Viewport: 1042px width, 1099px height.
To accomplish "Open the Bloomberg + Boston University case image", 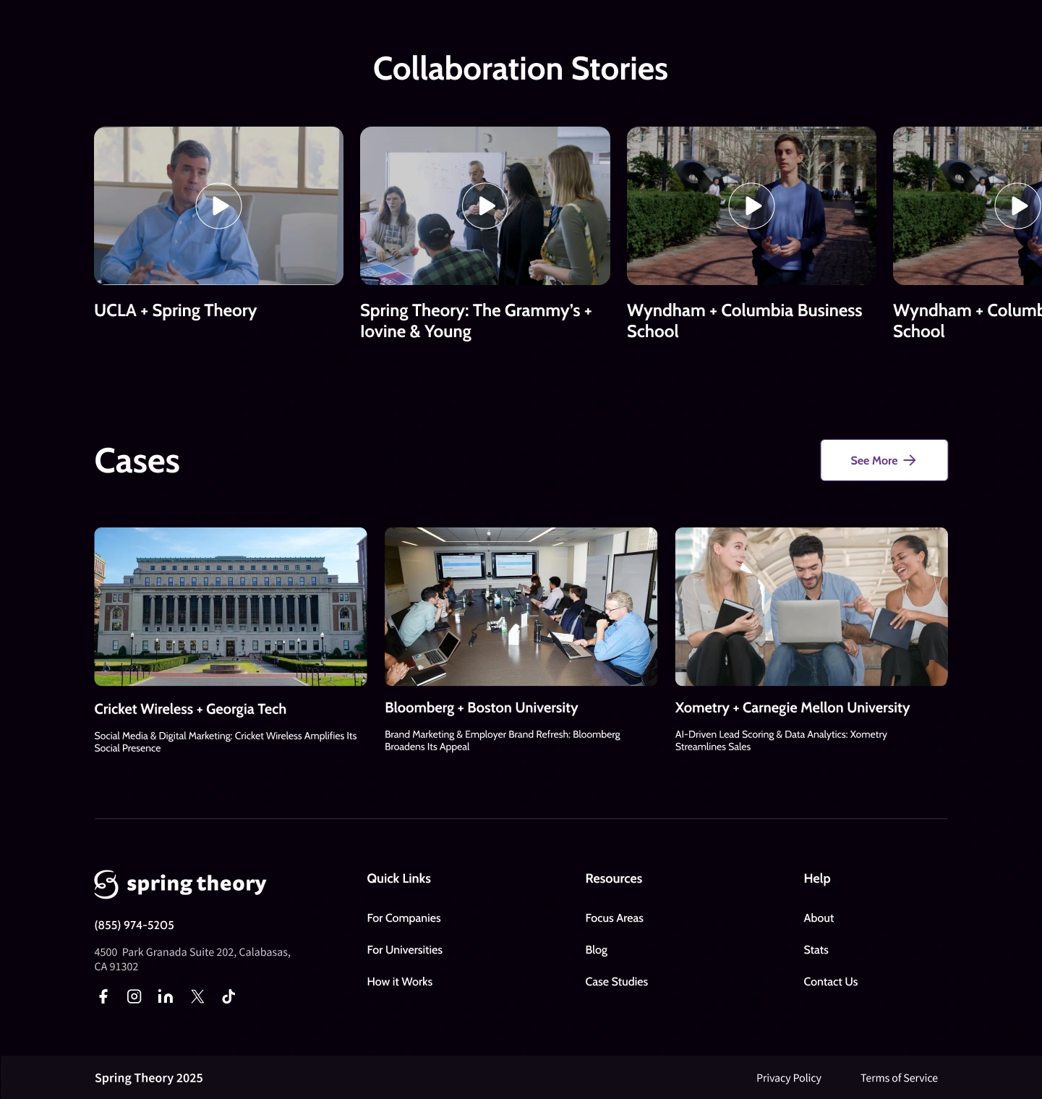I will click(521, 606).
